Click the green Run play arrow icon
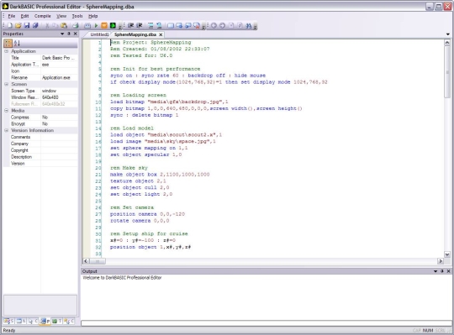This screenshot has height=335, width=454. click(x=96, y=26)
